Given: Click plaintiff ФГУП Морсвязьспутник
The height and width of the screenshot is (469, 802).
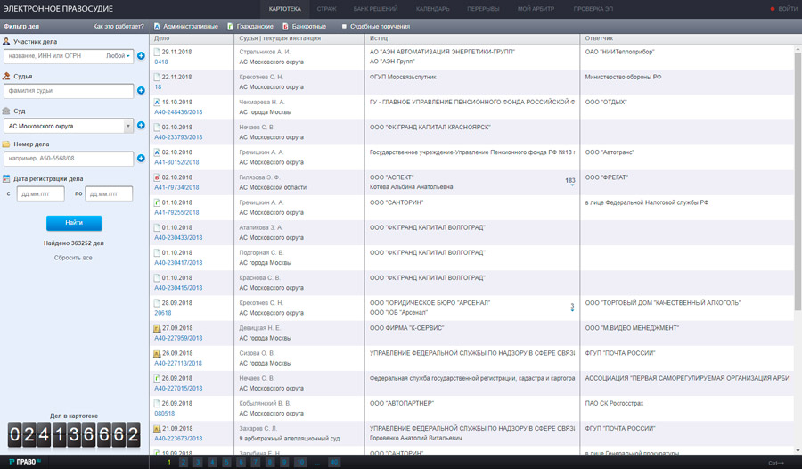Looking at the screenshot, I should 403,77.
